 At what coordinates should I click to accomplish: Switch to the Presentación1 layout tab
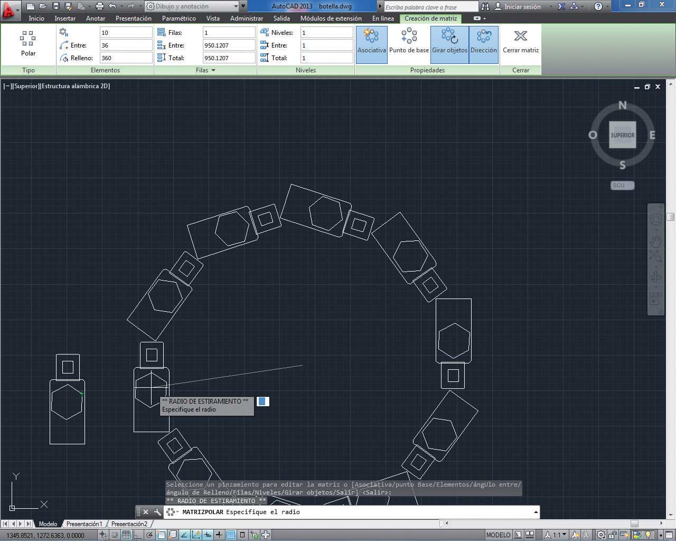coord(84,524)
